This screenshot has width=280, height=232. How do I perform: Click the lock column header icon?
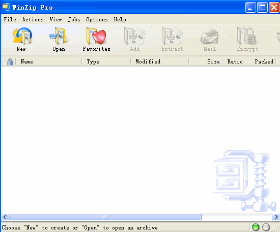10,61
